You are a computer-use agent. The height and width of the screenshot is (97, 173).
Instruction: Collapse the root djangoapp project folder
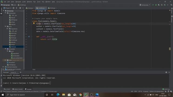(3, 11)
